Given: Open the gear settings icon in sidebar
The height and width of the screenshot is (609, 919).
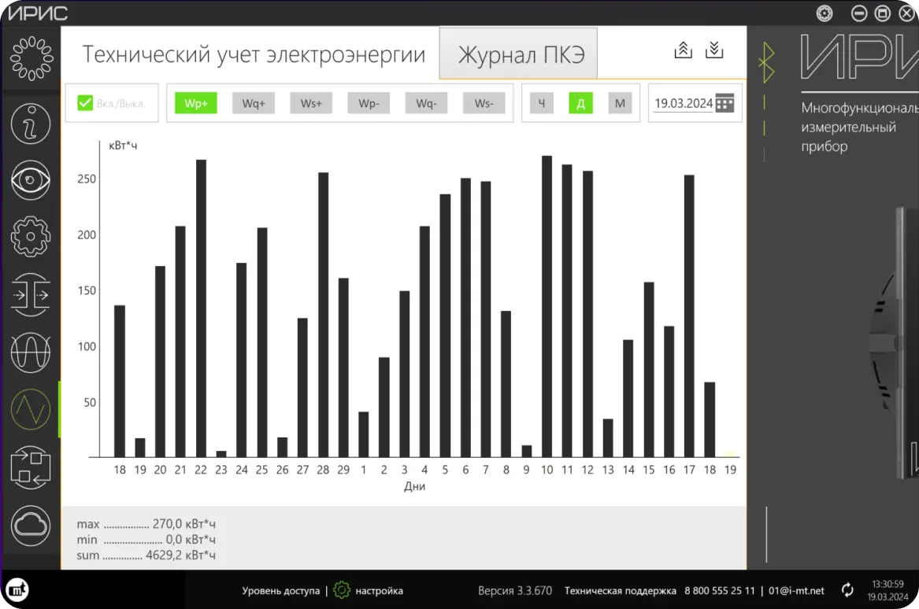Looking at the screenshot, I should (30, 236).
